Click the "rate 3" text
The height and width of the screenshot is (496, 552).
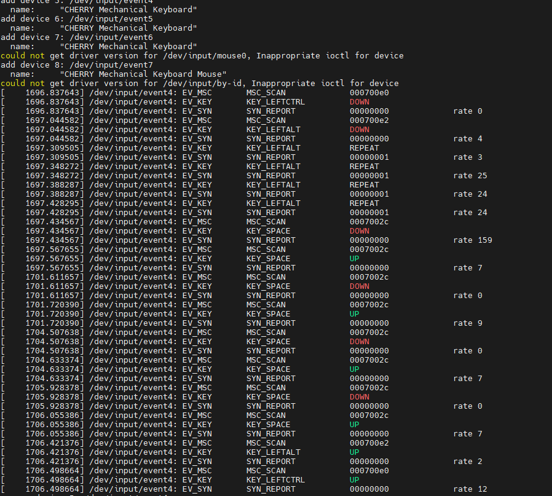468,157
